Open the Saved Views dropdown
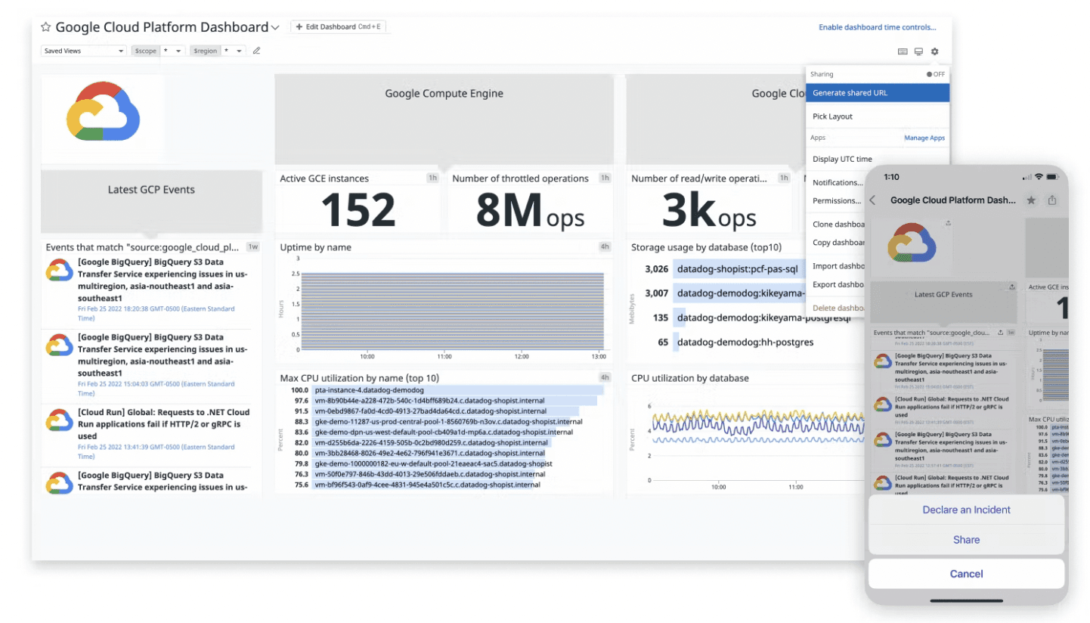This screenshot has width=1090, height=623. click(x=83, y=51)
